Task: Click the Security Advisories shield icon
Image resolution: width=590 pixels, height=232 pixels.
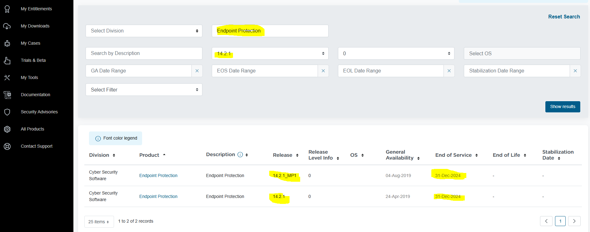Action: tap(7, 112)
